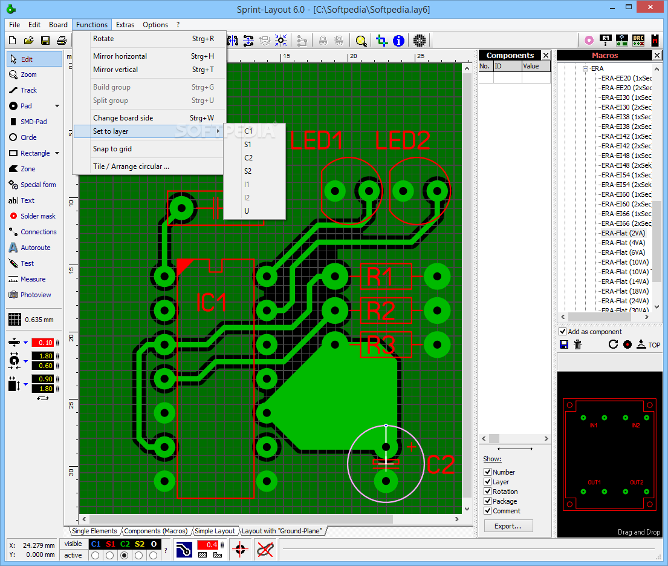Click the Save floppy disk toolbar icon
The height and width of the screenshot is (566, 668).
click(45, 41)
